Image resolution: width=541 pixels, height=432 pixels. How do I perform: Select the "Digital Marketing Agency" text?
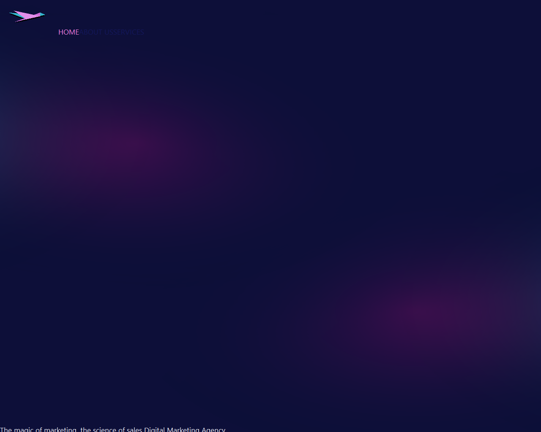click(185, 429)
